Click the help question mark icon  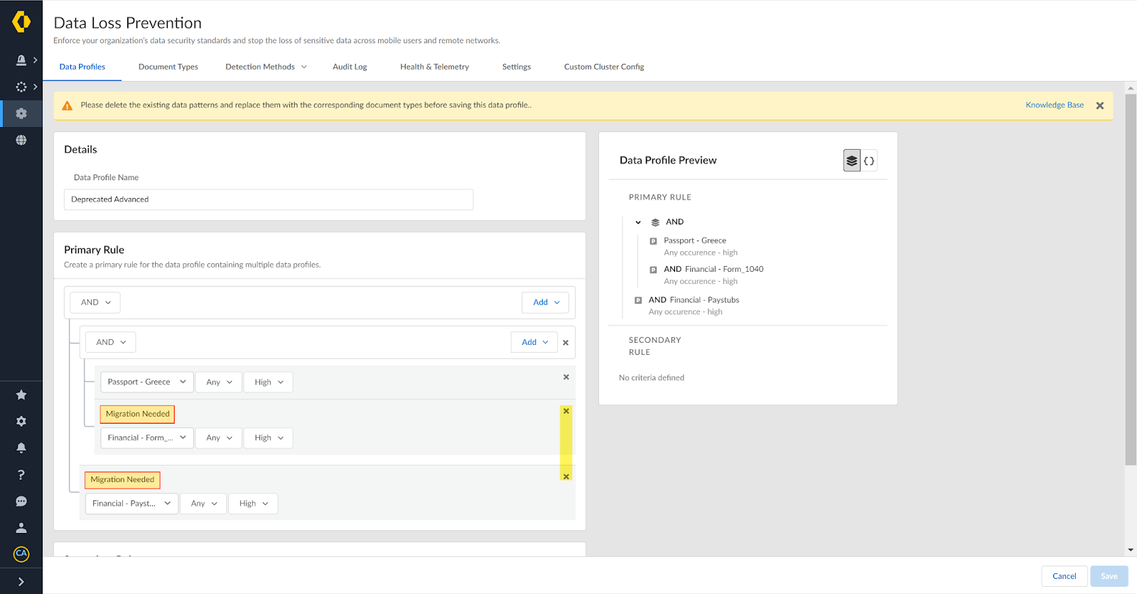[21, 475]
